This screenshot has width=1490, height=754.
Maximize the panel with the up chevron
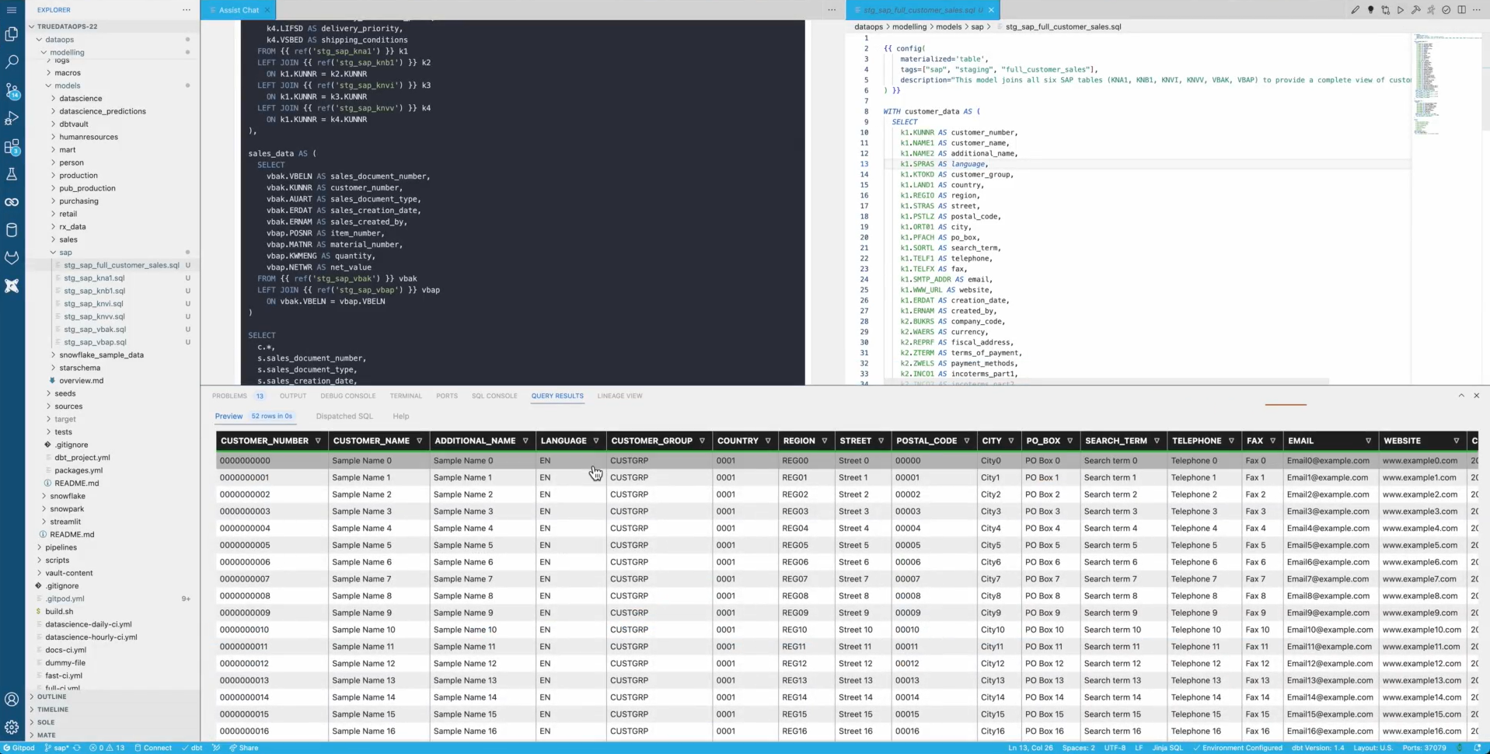coord(1461,396)
